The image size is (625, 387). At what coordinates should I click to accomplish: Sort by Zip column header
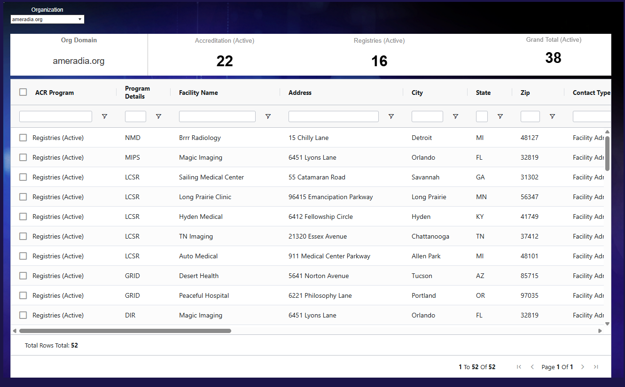(525, 93)
